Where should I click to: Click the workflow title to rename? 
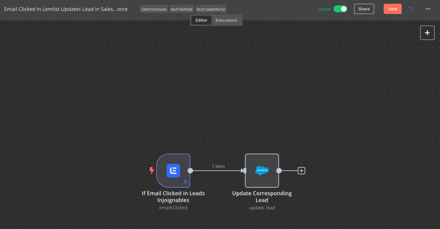click(x=66, y=9)
